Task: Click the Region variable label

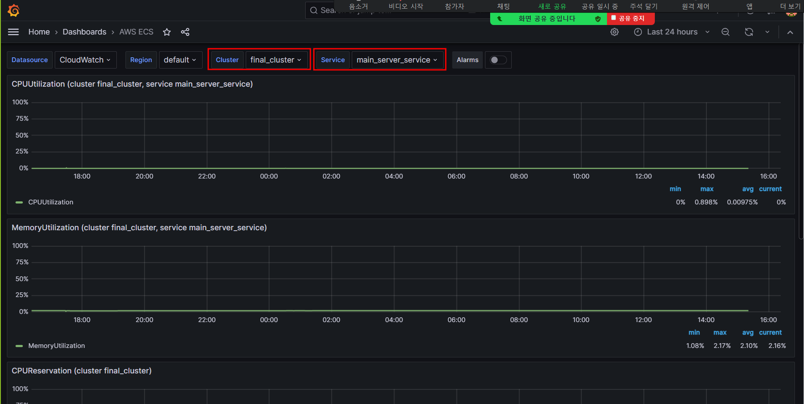Action: tap(141, 60)
